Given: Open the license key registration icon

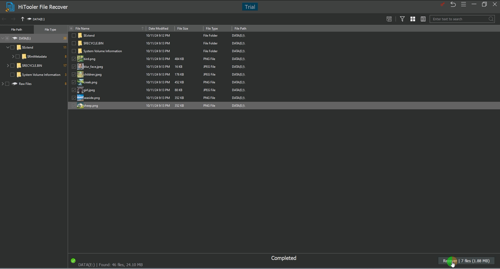Looking at the screenshot, I should (442, 4).
